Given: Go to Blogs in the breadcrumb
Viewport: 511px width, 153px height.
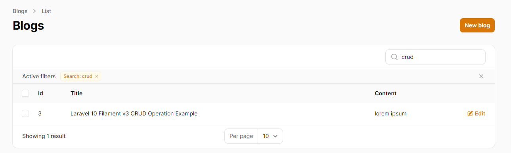Looking at the screenshot, I should (x=20, y=11).
